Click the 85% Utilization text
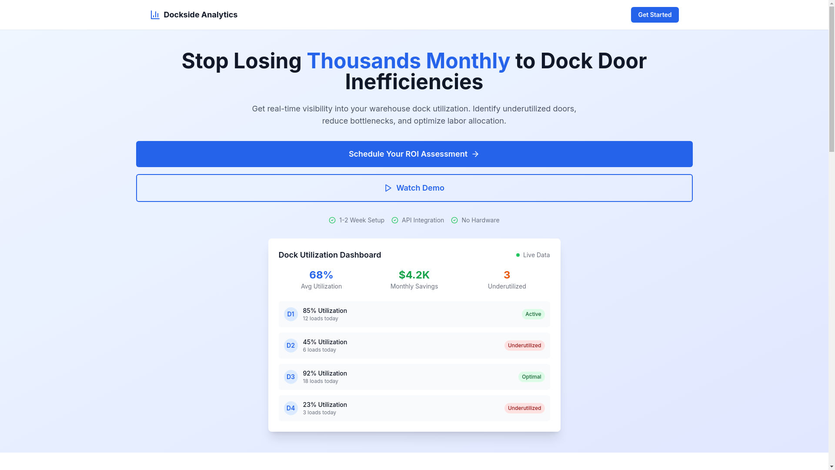 coord(325,311)
